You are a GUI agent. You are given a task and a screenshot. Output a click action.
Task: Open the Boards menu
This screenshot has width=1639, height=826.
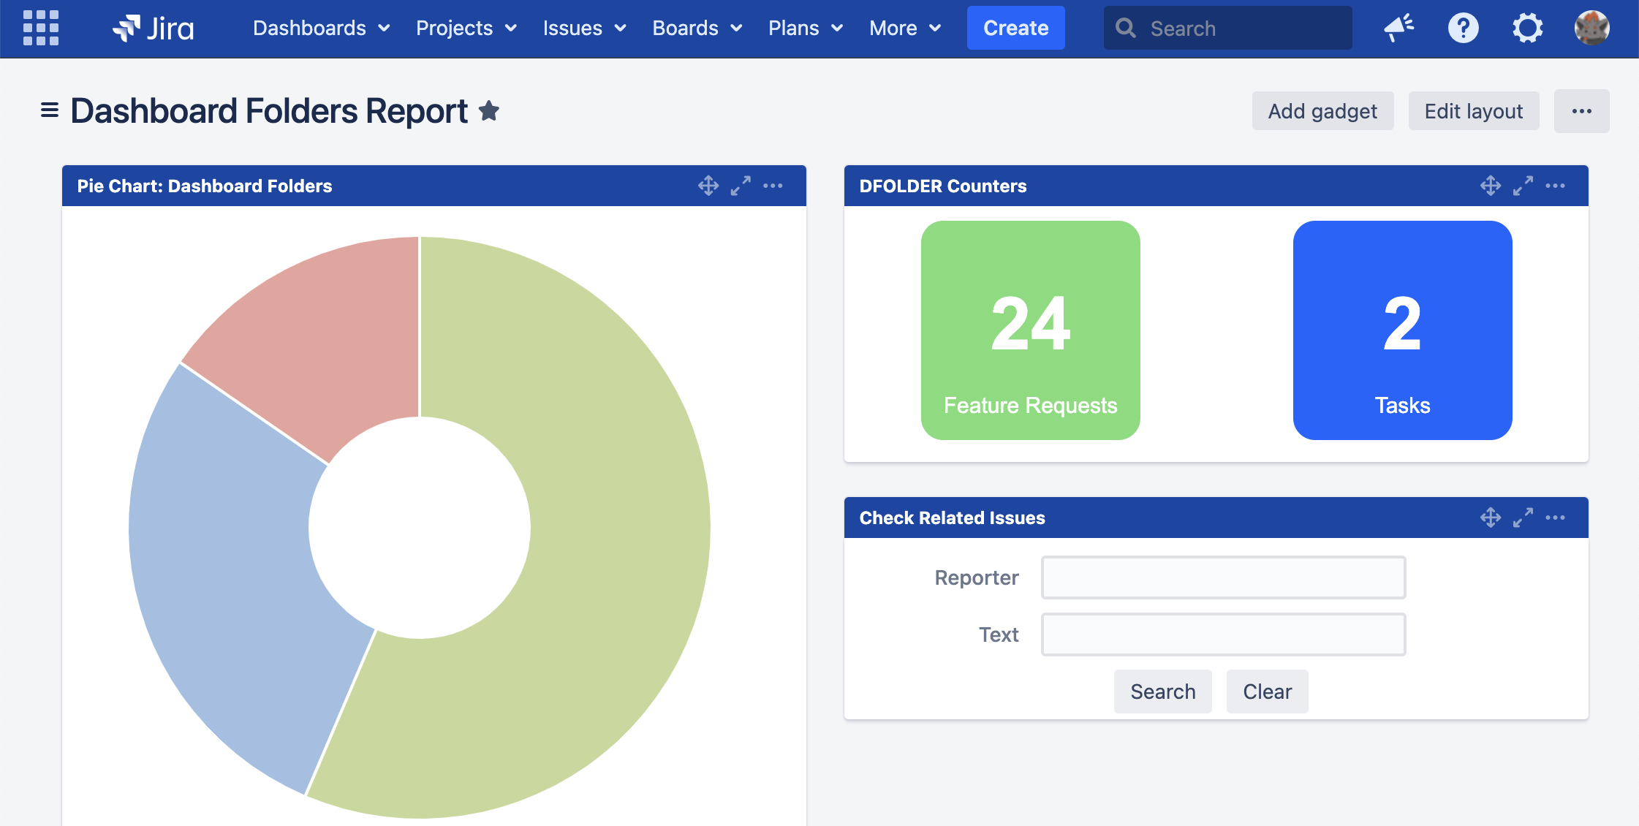click(x=697, y=29)
